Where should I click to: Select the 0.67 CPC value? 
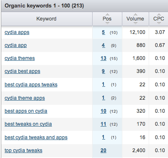(160, 45)
